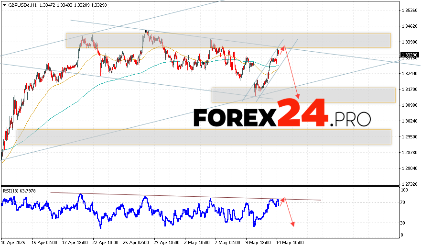Click the 1.27320 price axis label

click(410, 184)
